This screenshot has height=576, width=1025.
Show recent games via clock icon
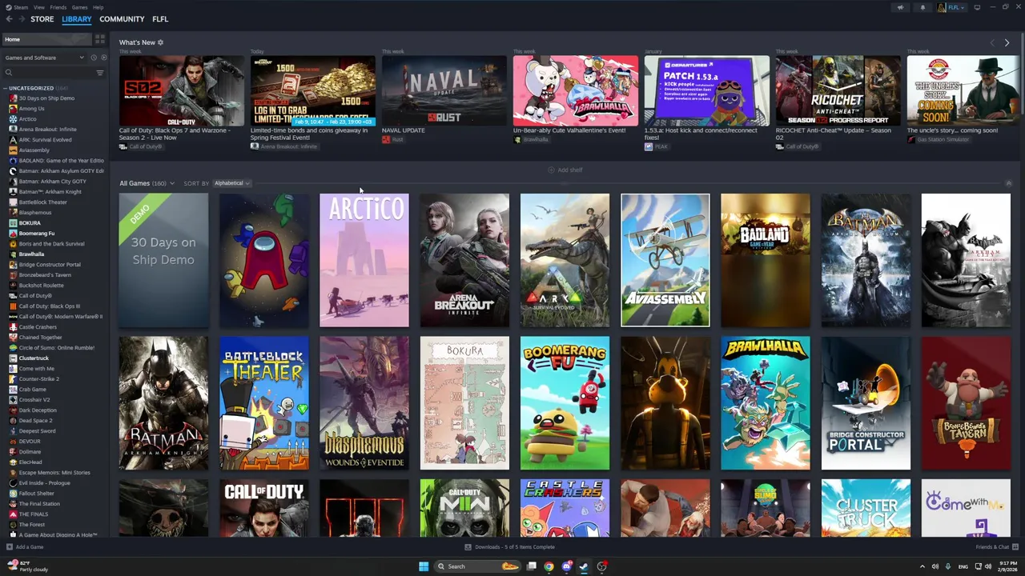(93, 58)
